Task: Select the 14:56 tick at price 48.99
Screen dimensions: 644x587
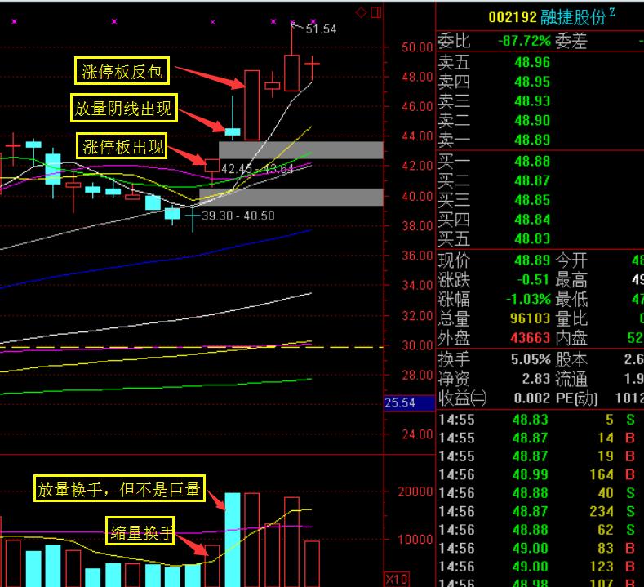Action: [539, 475]
